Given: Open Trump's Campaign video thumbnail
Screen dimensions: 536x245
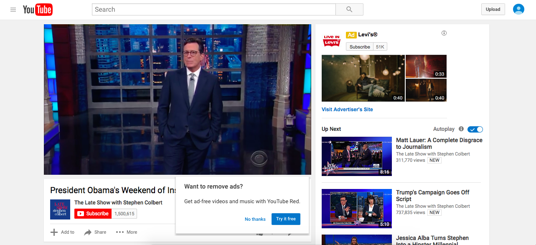Looking at the screenshot, I should tap(357, 209).
